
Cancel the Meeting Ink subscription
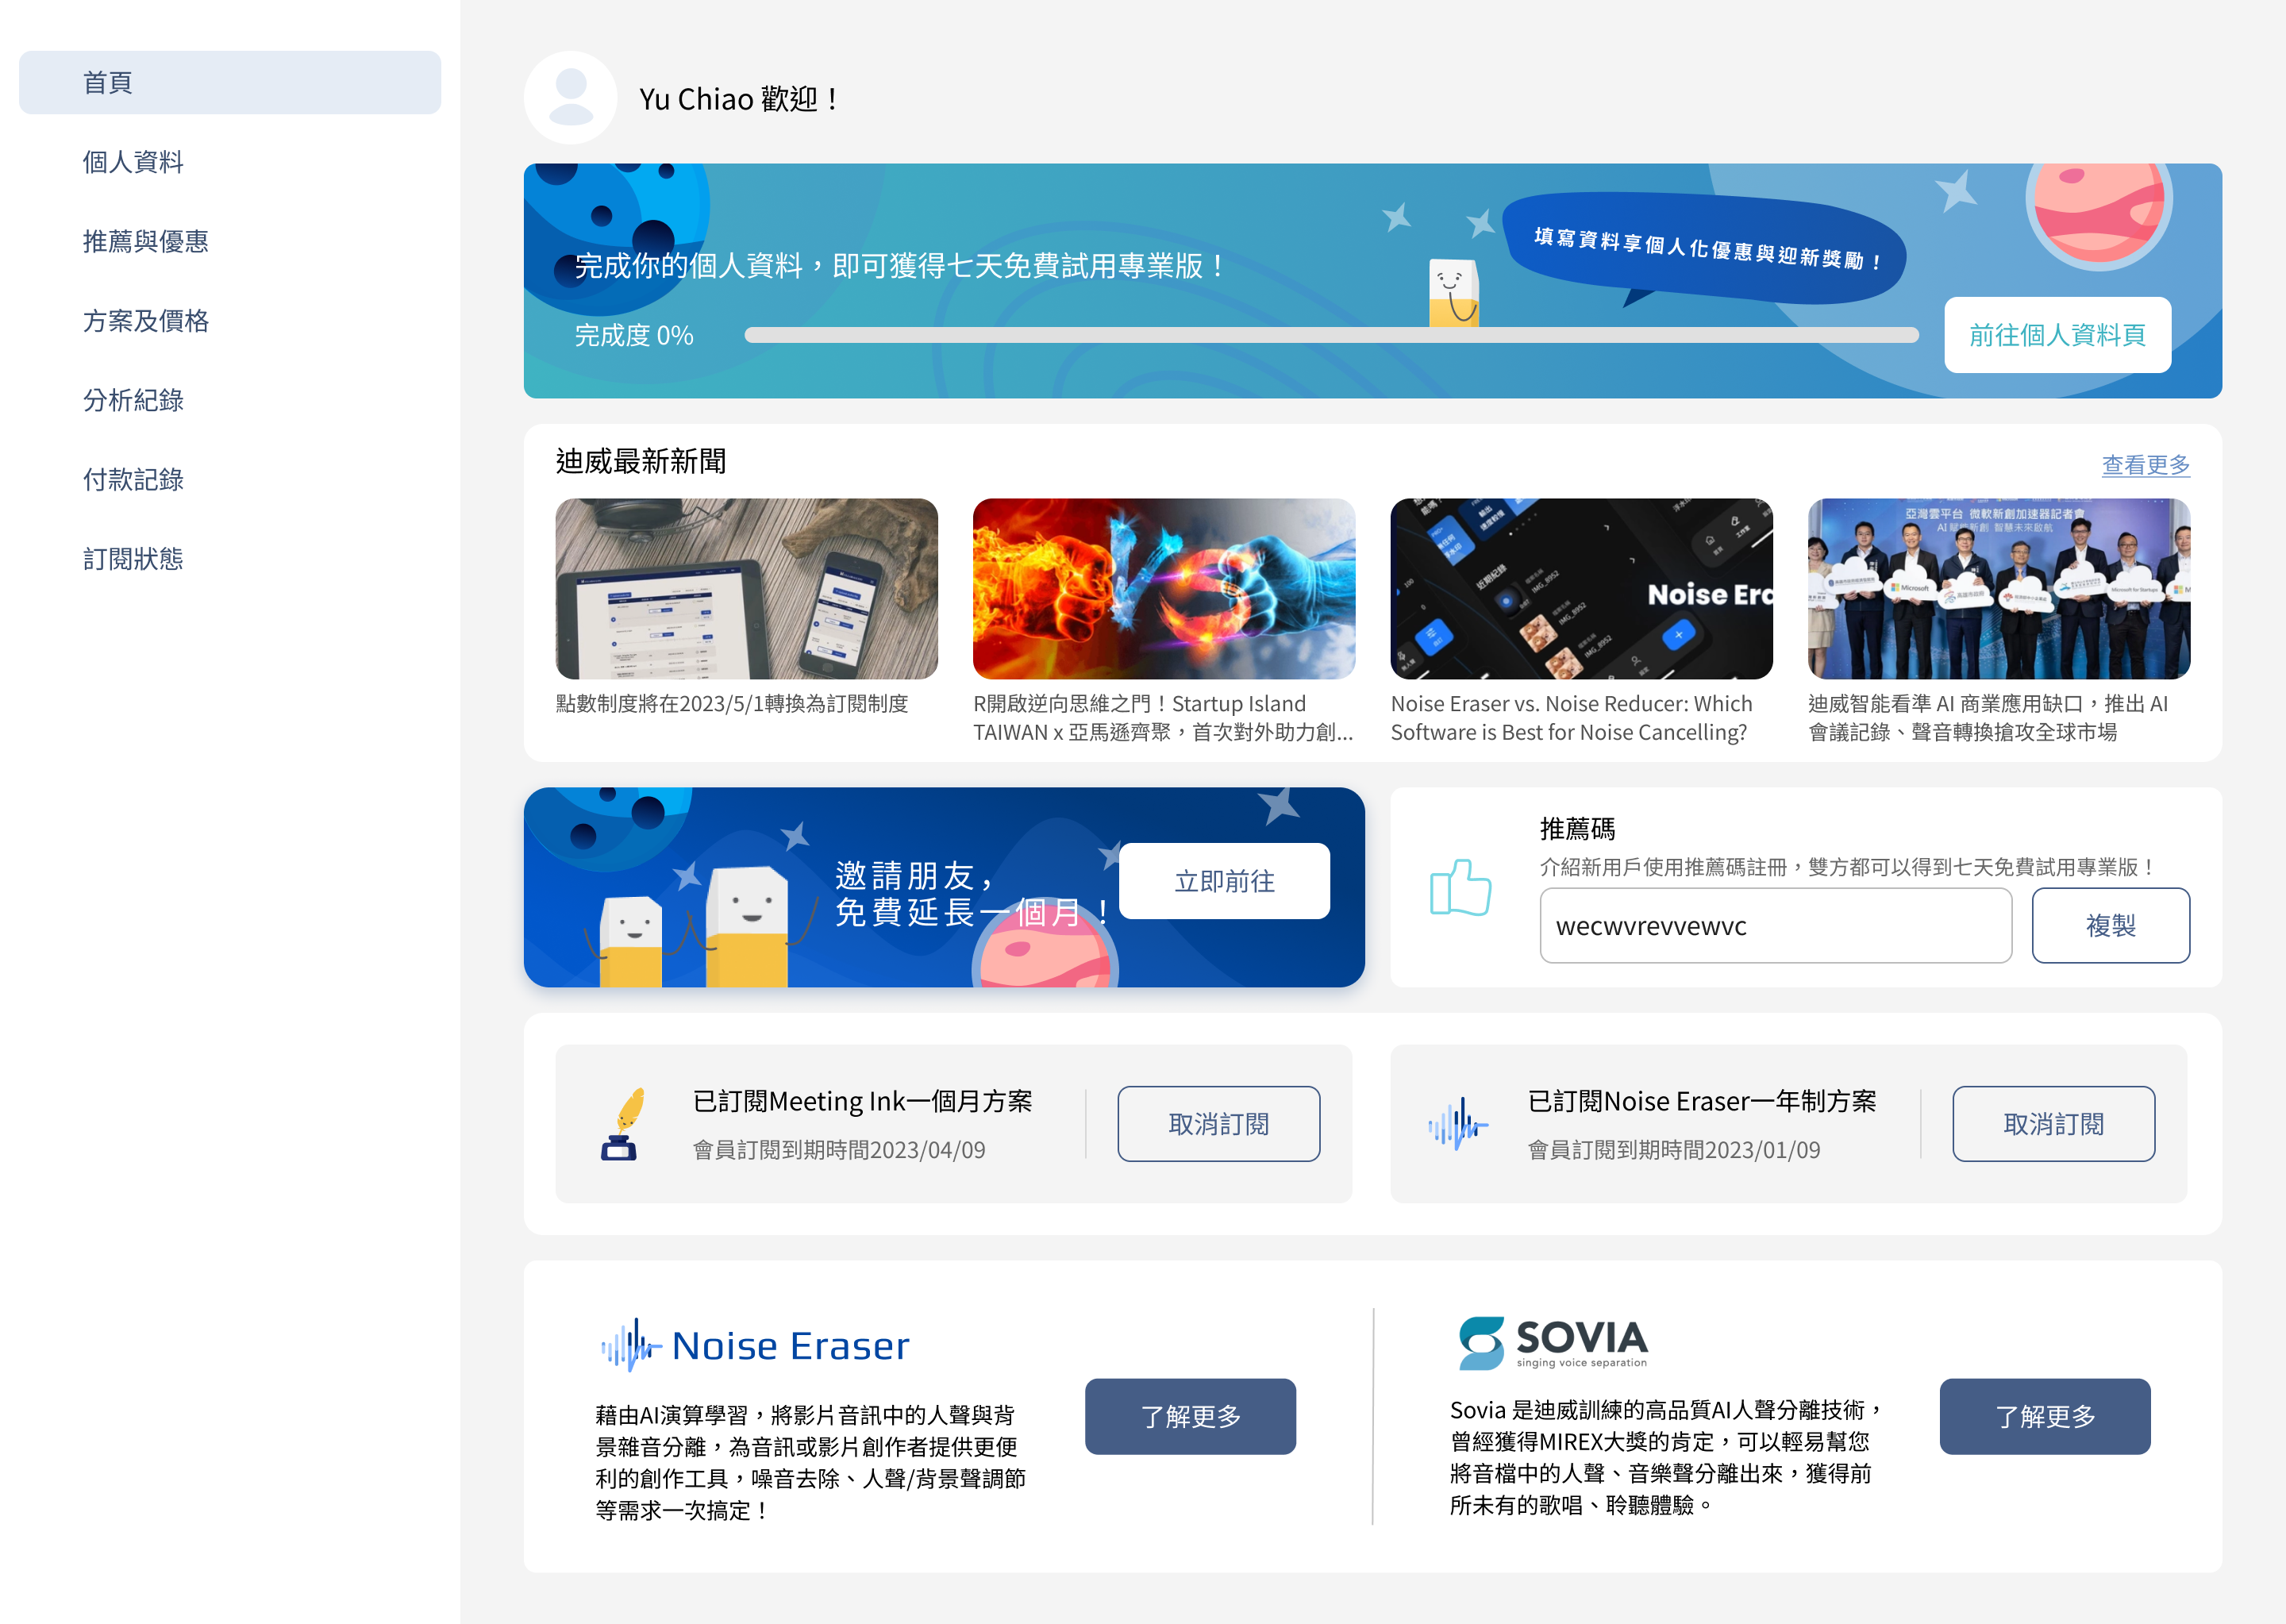(1218, 1124)
